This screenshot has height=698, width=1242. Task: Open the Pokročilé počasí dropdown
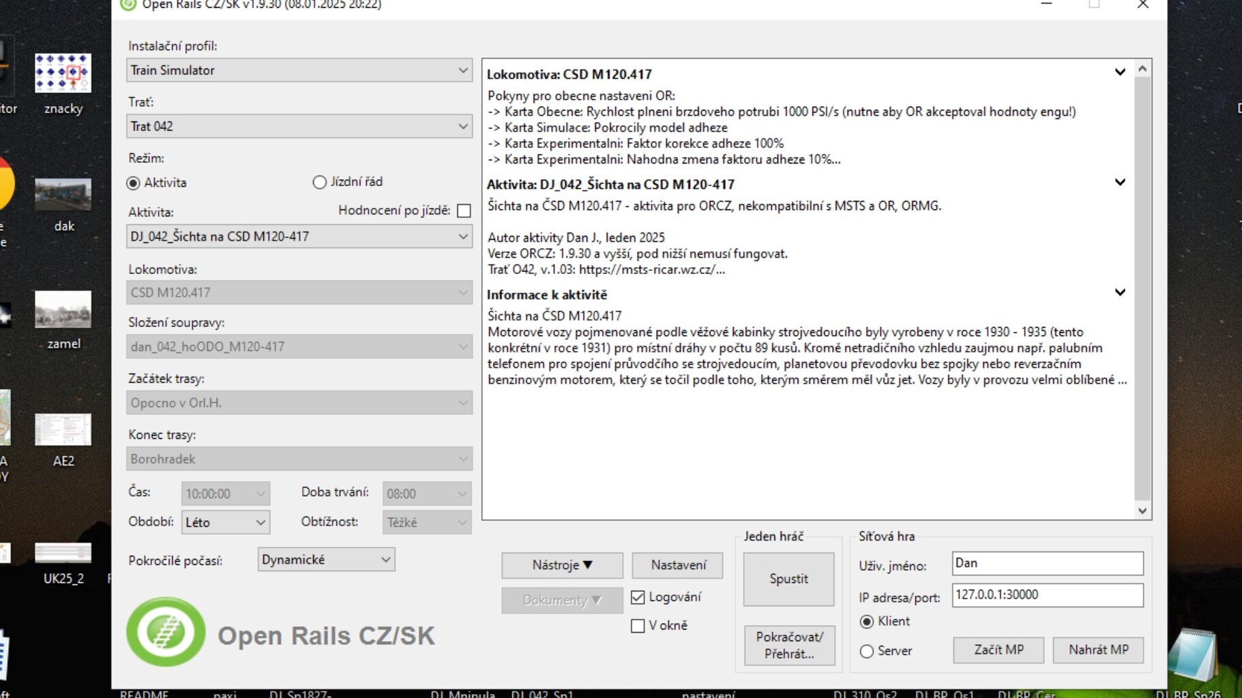326,560
